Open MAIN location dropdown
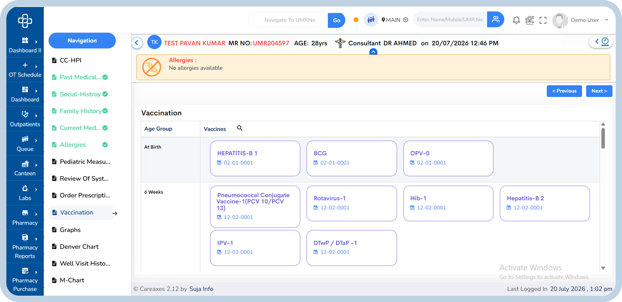Image resolution: width=622 pixels, height=302 pixels. point(394,20)
